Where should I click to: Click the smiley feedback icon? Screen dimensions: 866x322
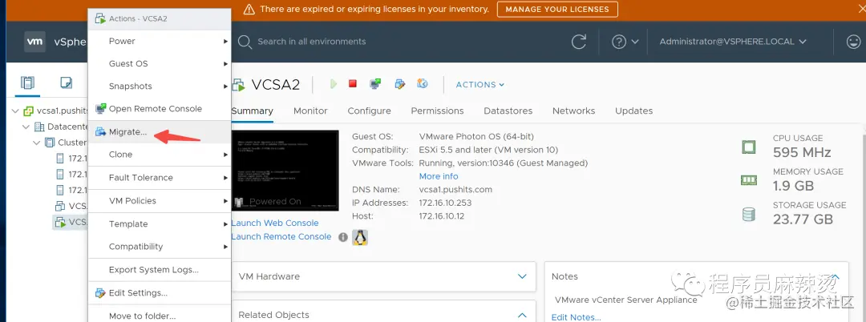click(x=853, y=42)
